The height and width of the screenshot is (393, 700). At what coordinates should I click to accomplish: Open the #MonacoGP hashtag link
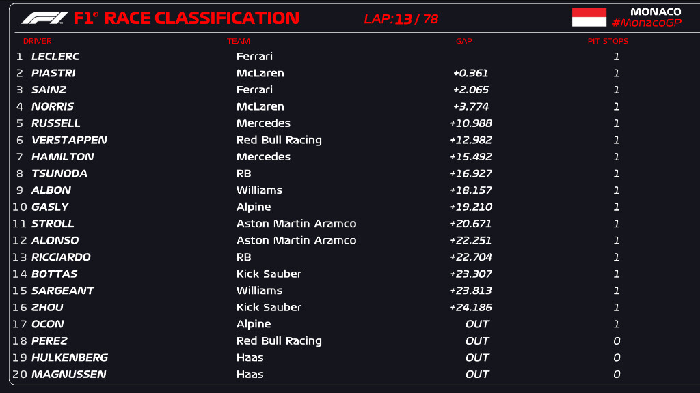point(647,23)
